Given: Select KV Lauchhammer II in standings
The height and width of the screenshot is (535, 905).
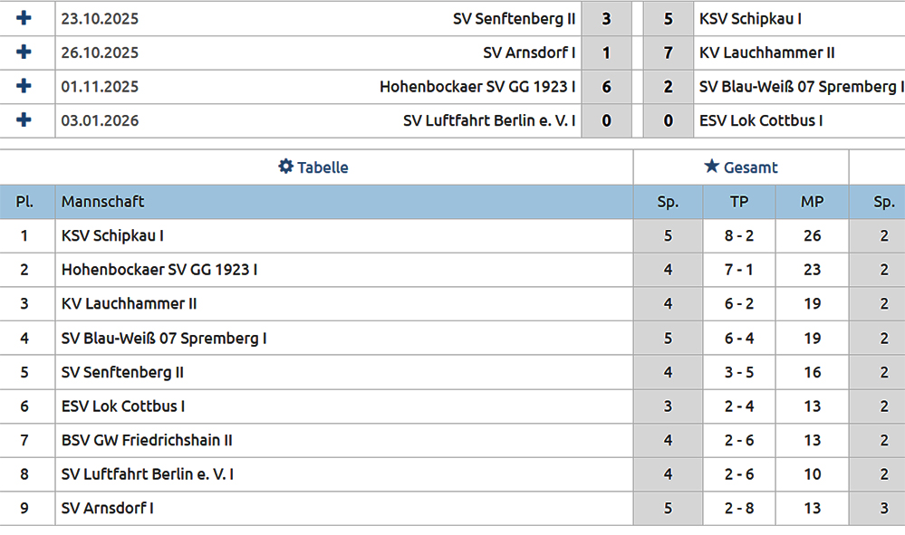Looking at the screenshot, I should tap(129, 304).
